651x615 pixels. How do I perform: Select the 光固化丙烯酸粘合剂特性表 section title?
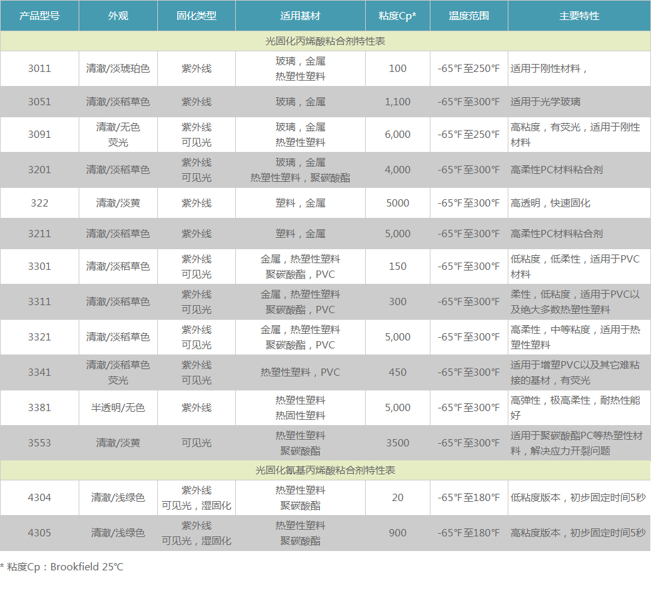pos(325,41)
